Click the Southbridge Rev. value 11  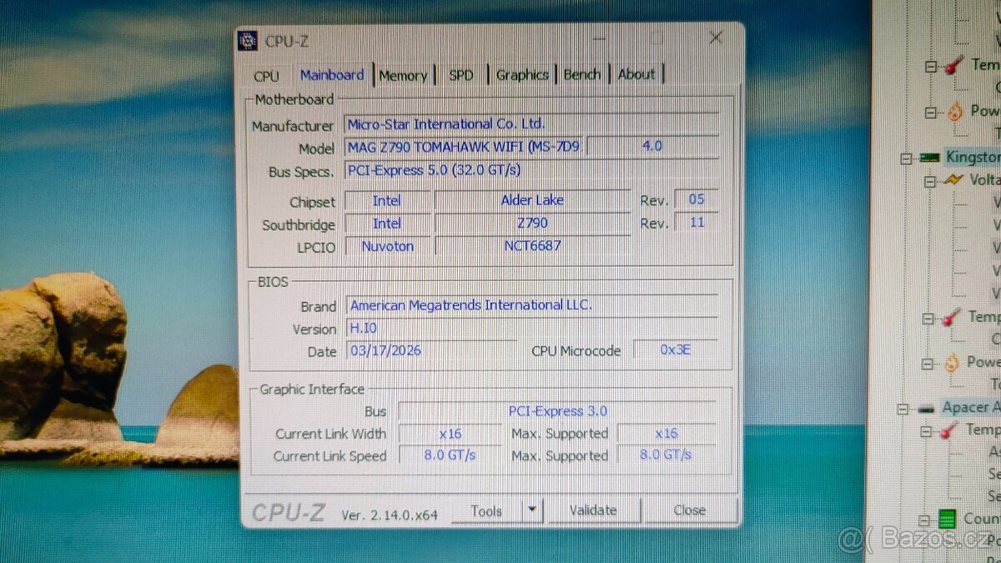697,222
